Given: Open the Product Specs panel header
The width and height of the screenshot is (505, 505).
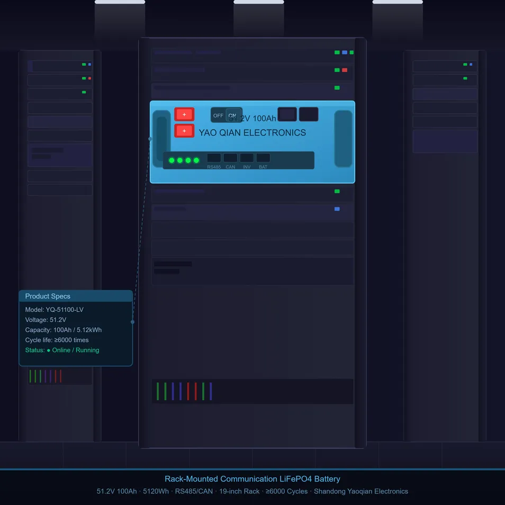Looking at the screenshot, I should [x=76, y=296].
